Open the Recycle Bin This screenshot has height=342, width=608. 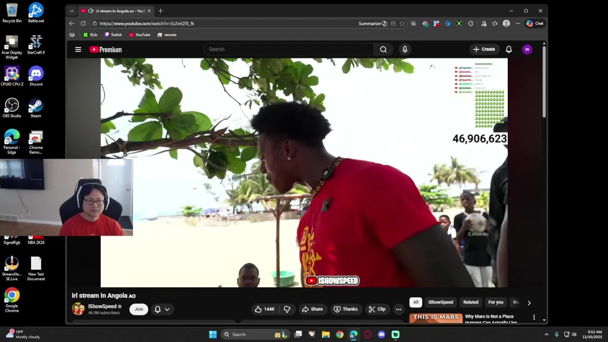pyautogui.click(x=12, y=13)
